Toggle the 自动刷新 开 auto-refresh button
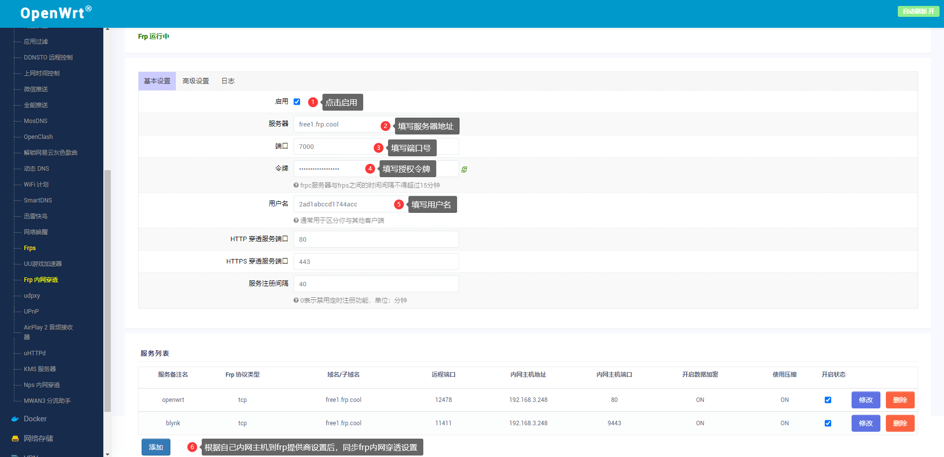The image size is (944, 457). pyautogui.click(x=918, y=11)
